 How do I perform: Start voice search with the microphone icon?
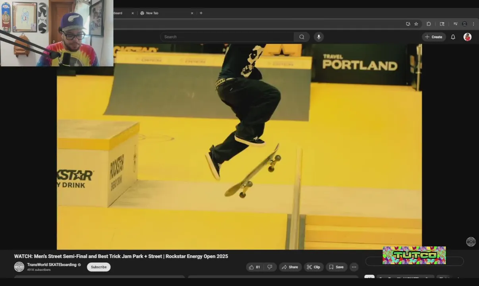[x=319, y=37]
